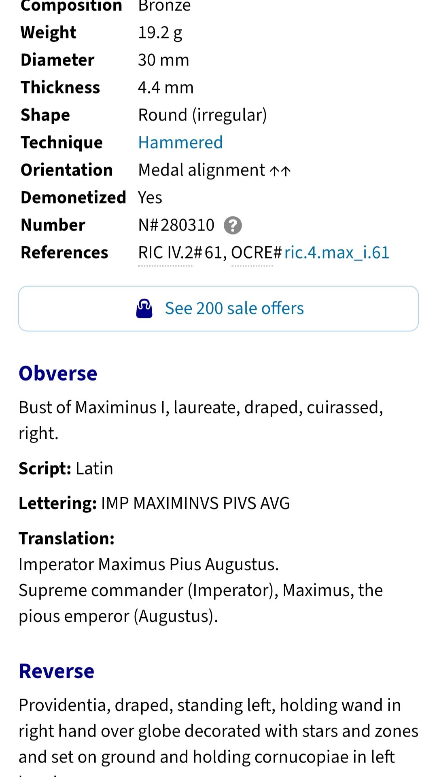Click the Translation: label
Viewport: 437px width, 777px height.
(x=67, y=538)
